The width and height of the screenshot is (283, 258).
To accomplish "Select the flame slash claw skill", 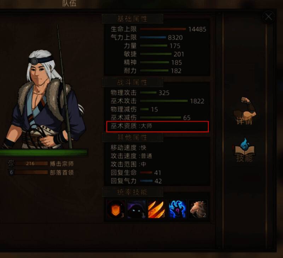I will tap(156, 209).
